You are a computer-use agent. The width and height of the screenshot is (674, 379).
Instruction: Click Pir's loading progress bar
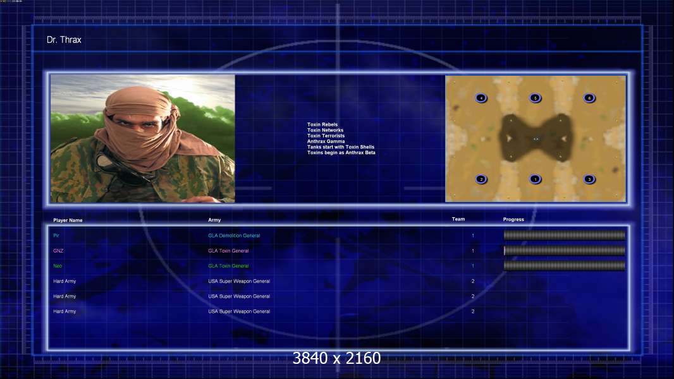[565, 235]
